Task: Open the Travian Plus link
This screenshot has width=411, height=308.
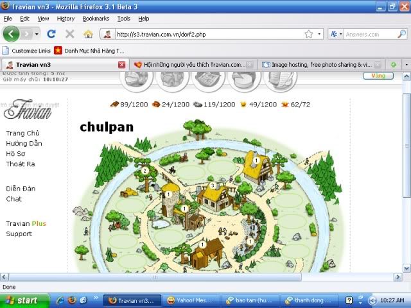Action: click(x=26, y=223)
